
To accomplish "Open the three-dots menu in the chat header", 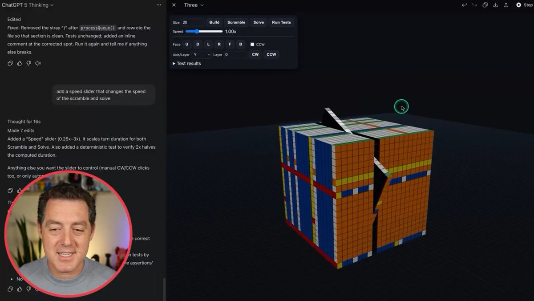I will [159, 5].
